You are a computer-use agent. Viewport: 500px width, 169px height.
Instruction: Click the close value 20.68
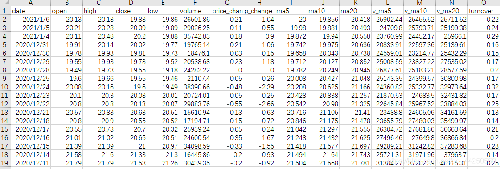tap(131, 113)
